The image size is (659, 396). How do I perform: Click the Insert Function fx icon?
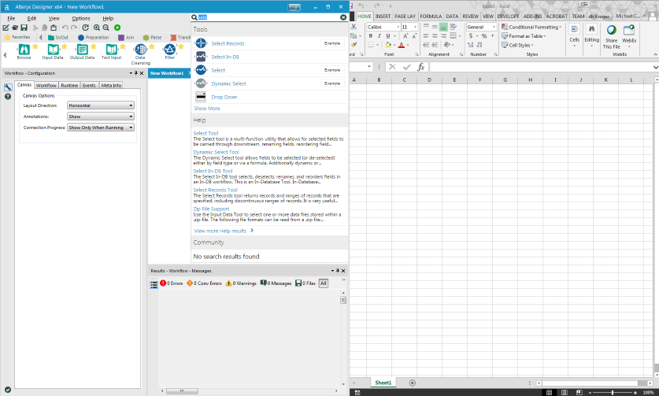pyautogui.click(x=420, y=67)
